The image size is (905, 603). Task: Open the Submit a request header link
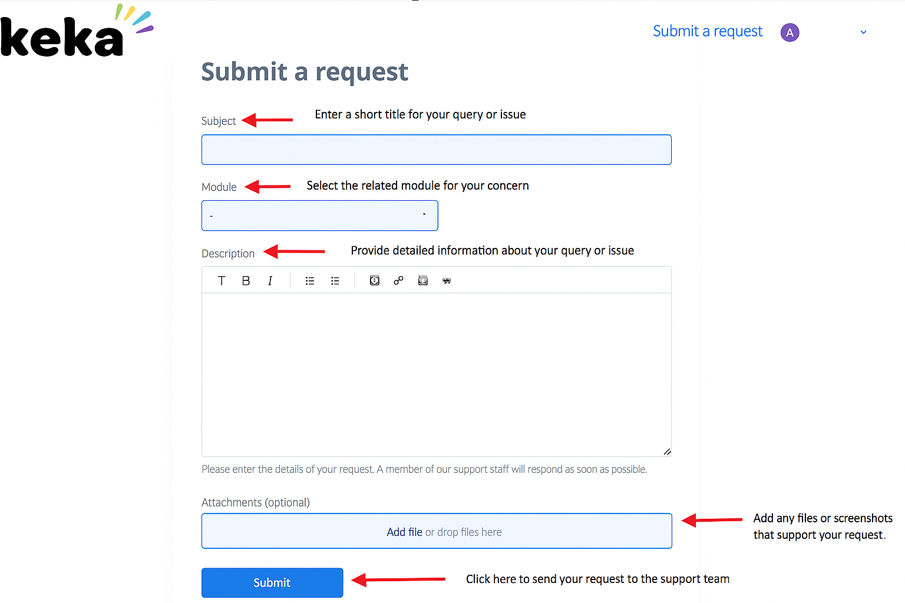707,31
